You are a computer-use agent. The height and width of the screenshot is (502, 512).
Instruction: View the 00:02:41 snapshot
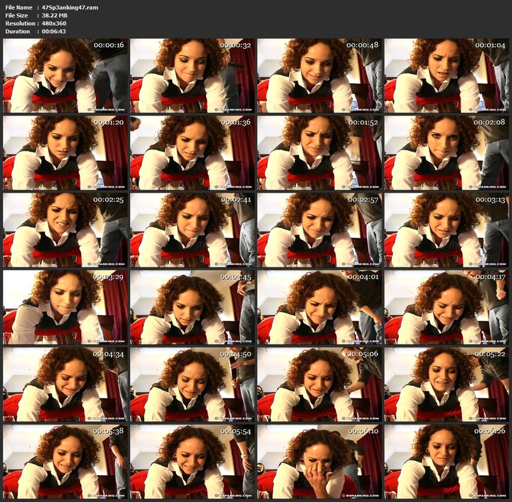point(192,230)
